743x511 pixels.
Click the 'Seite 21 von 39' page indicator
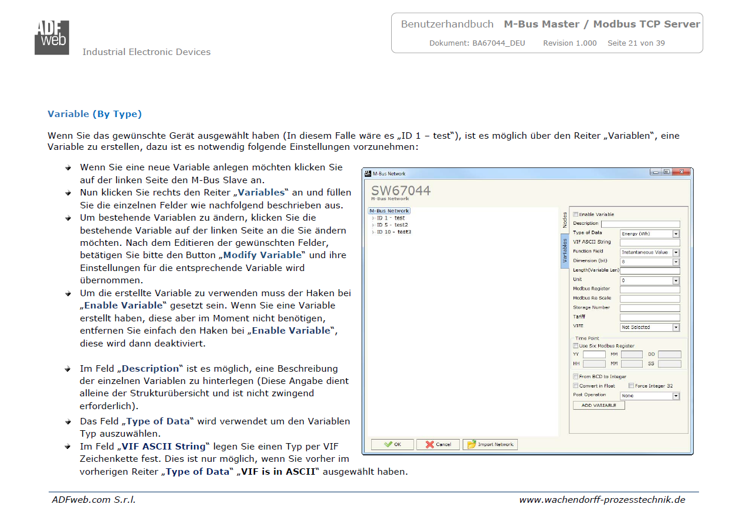click(636, 43)
